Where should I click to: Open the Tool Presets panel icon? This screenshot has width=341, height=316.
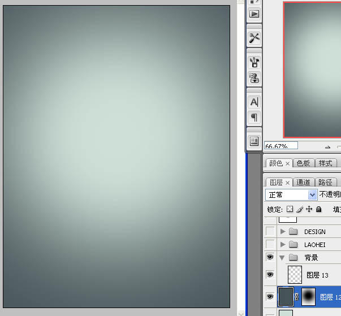coord(254,38)
